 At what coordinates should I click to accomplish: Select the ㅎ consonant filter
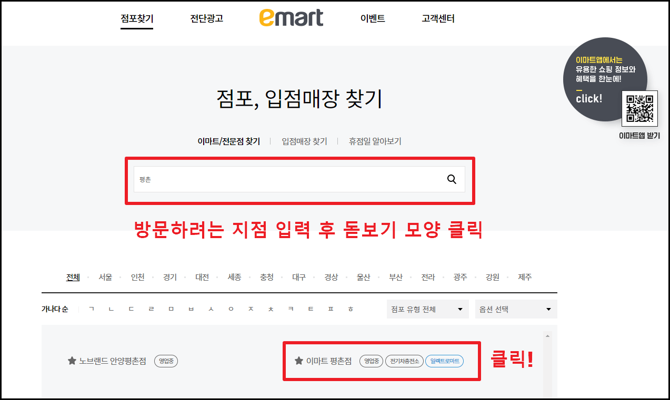(x=351, y=309)
